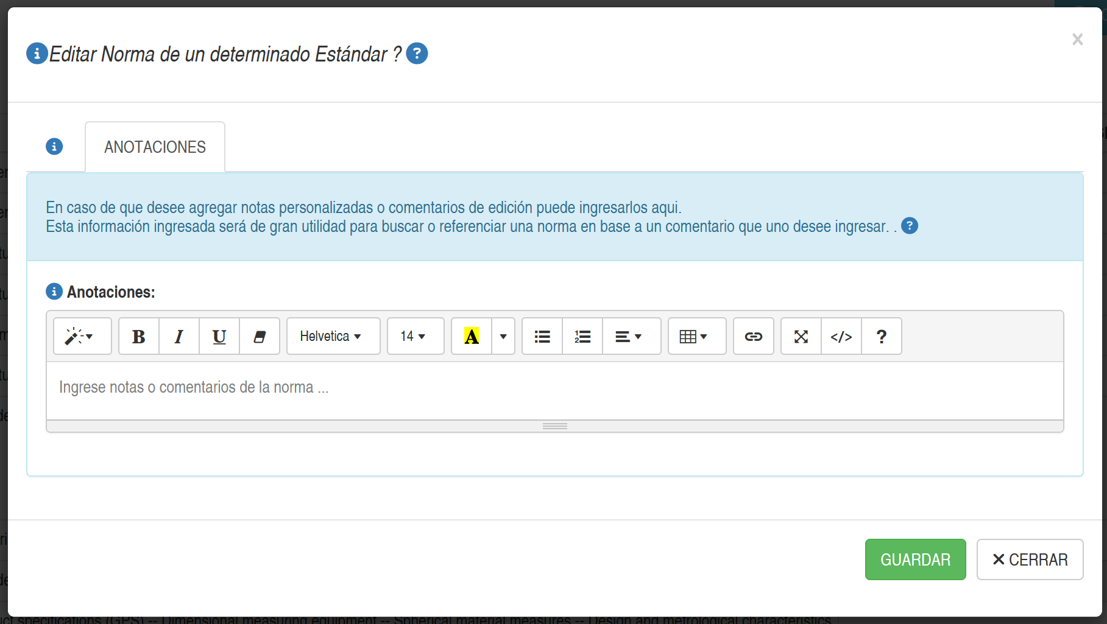Open the paragraph alignment dropdown
This screenshot has width=1107, height=624.
pyautogui.click(x=631, y=337)
